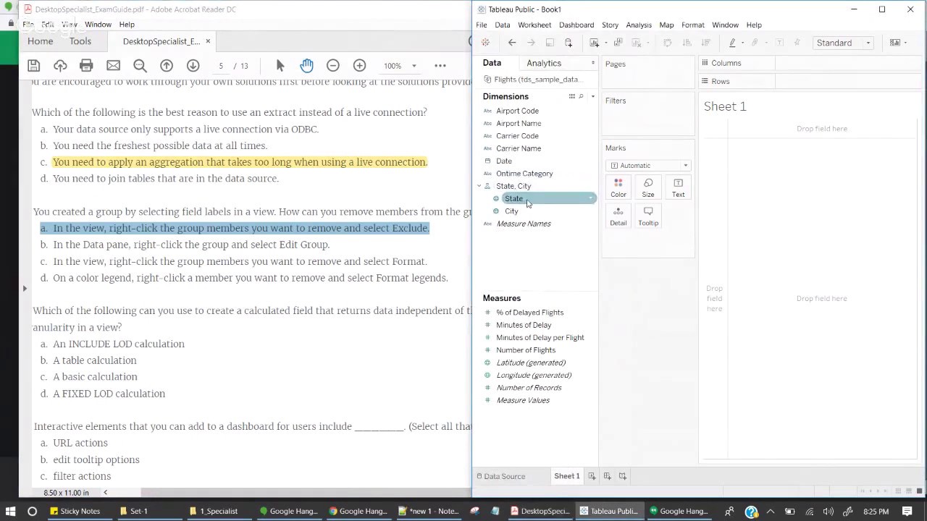Click the New Worksheet icon beside Sheet 1
The image size is (927, 521).
pyautogui.click(x=592, y=476)
